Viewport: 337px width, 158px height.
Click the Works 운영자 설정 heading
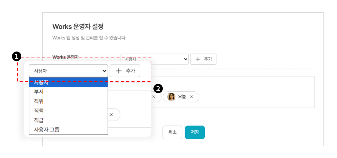click(78, 27)
